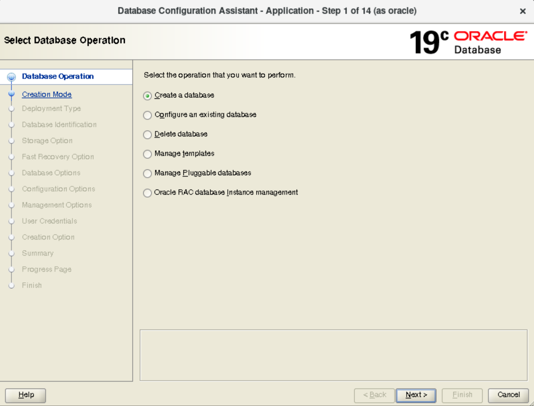The width and height of the screenshot is (534, 406).
Task: Select the Delete database radio button
Action: pyautogui.click(x=147, y=135)
